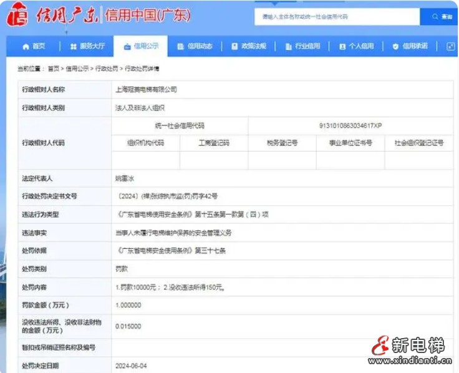Viewport: 459px width, 373px height.
Task: Click the 信用公示 briefcase icon
Action: tap(127, 47)
